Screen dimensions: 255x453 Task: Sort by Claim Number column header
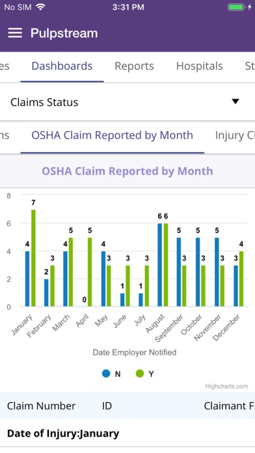[41, 406]
